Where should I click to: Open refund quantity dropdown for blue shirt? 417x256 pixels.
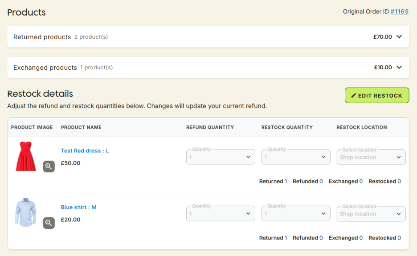point(221,213)
